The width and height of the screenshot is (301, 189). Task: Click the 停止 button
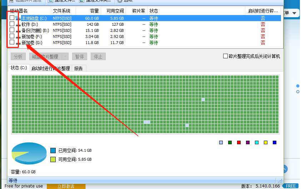point(98,57)
